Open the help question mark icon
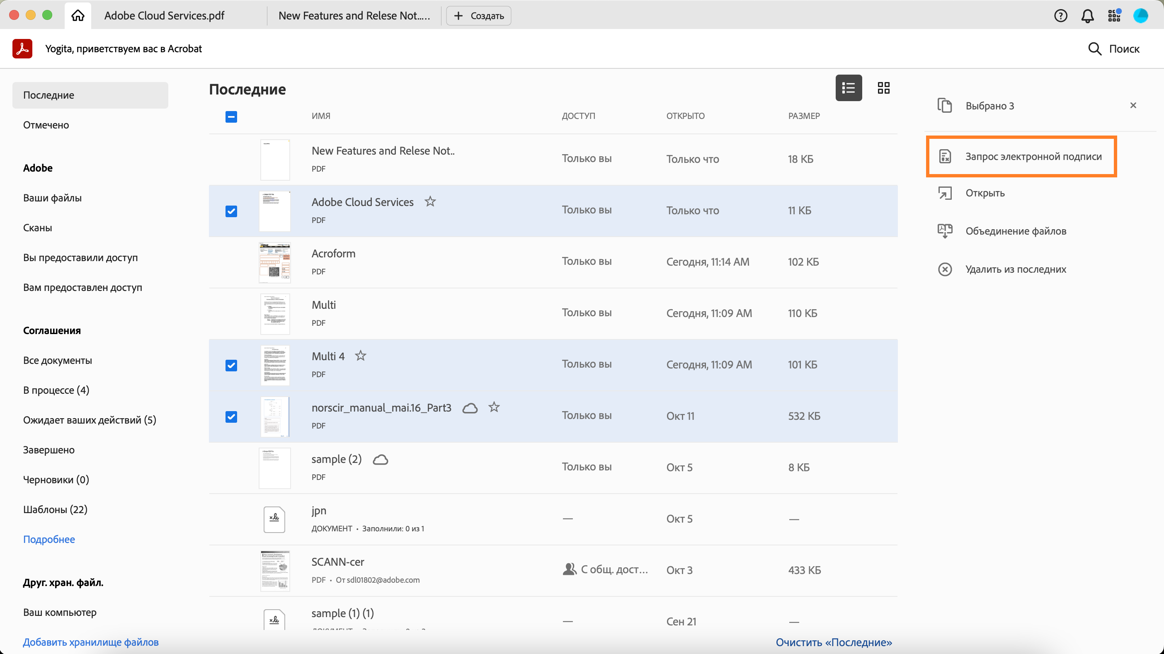Image resolution: width=1164 pixels, height=654 pixels. point(1060,16)
